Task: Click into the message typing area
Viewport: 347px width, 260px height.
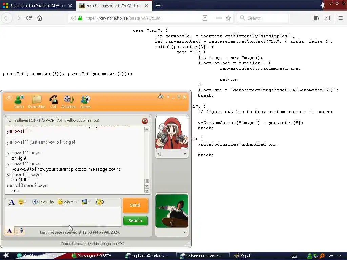Action: 63,217
